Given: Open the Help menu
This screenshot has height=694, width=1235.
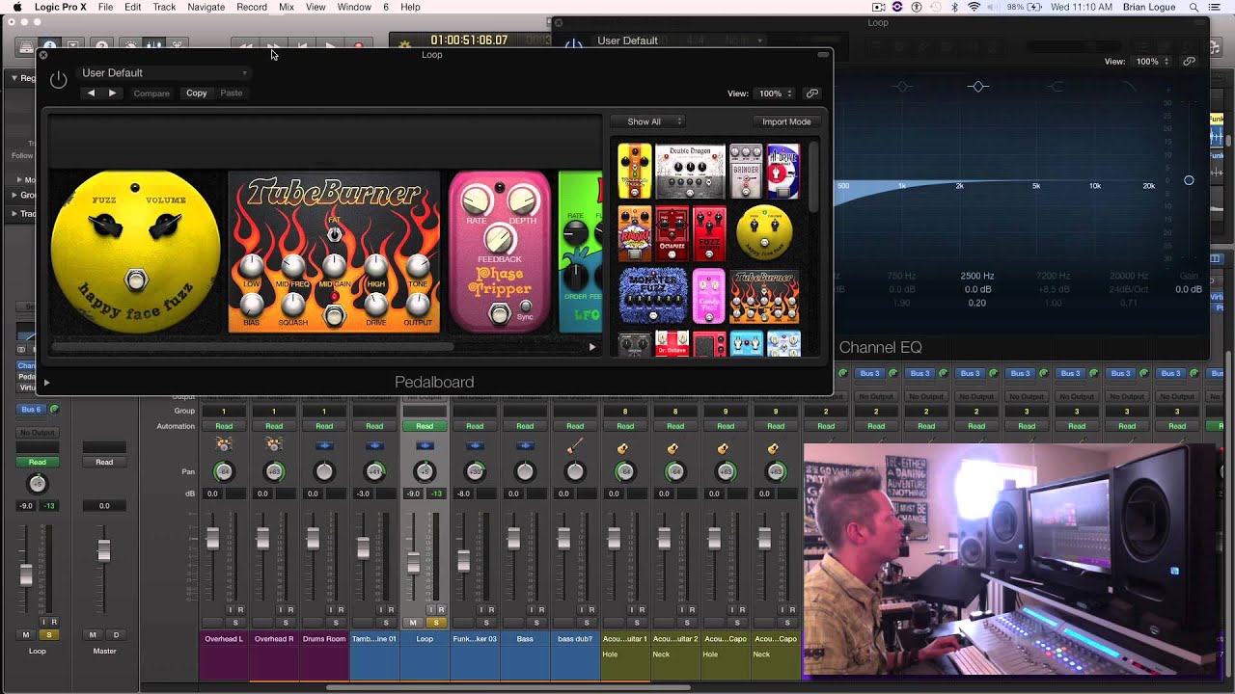Looking at the screenshot, I should point(410,7).
